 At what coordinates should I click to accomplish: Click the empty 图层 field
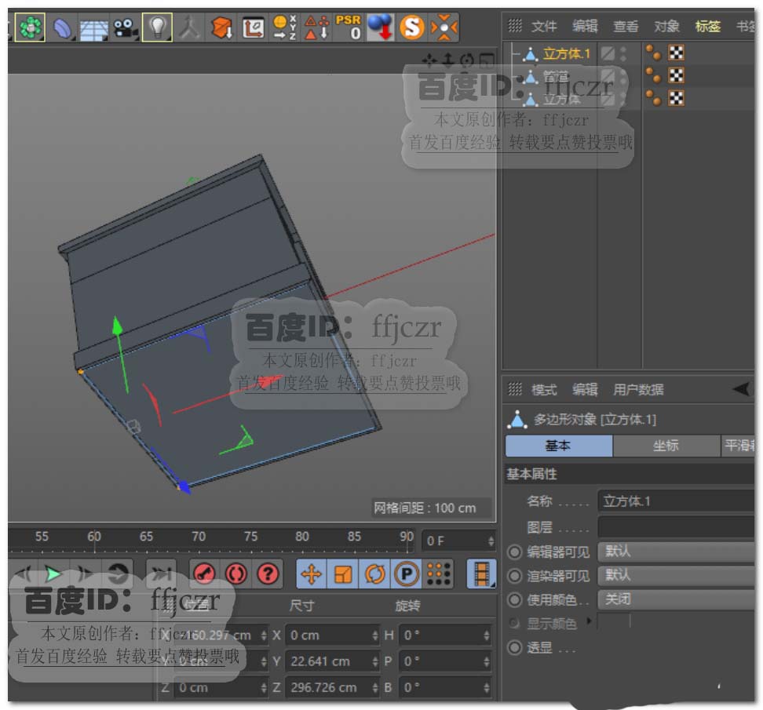676,527
